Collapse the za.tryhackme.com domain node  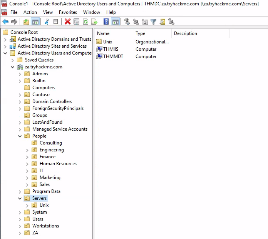(x=12, y=67)
